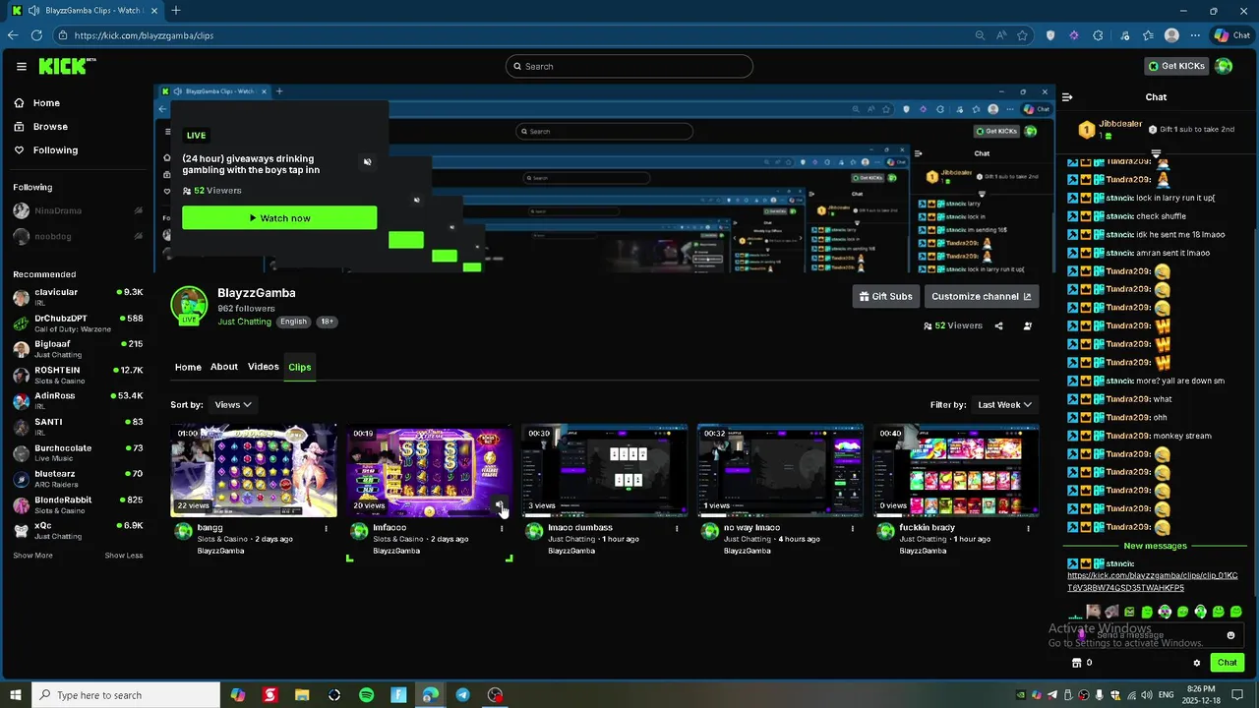Click the Customize channel button
The width and height of the screenshot is (1259, 708).
(x=981, y=296)
